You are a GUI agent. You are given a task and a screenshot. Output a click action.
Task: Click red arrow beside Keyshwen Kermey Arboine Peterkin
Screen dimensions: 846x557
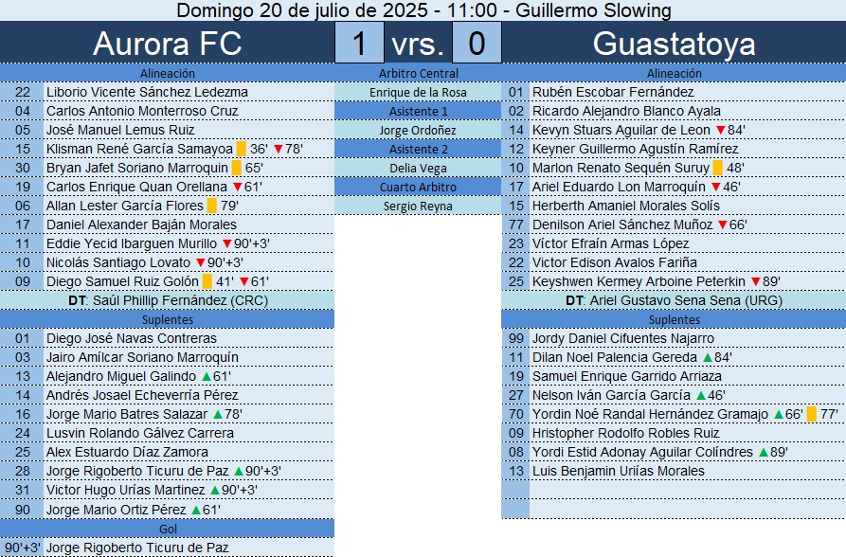pyautogui.click(x=755, y=281)
